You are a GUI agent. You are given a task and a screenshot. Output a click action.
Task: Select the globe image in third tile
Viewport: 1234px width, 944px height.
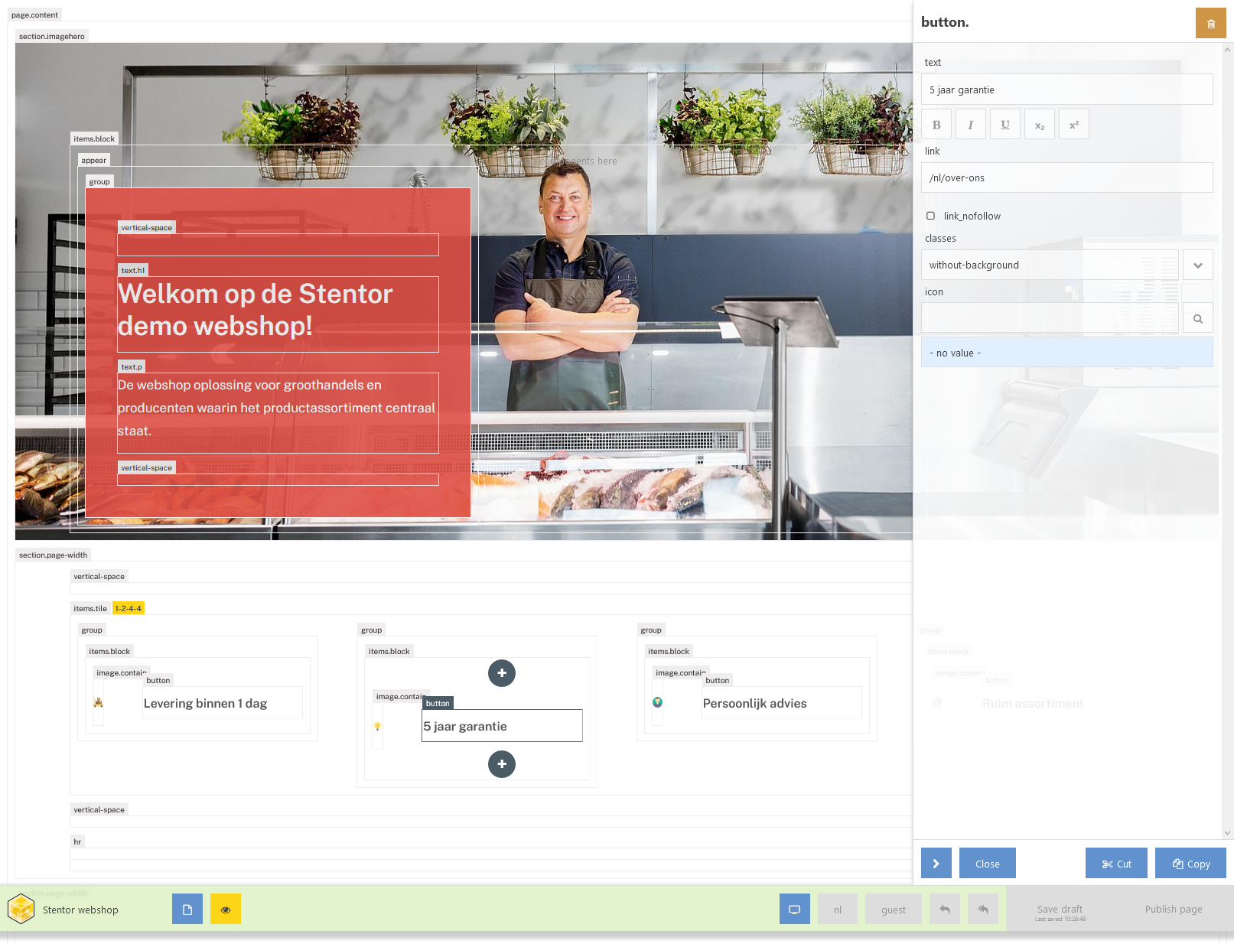657,702
